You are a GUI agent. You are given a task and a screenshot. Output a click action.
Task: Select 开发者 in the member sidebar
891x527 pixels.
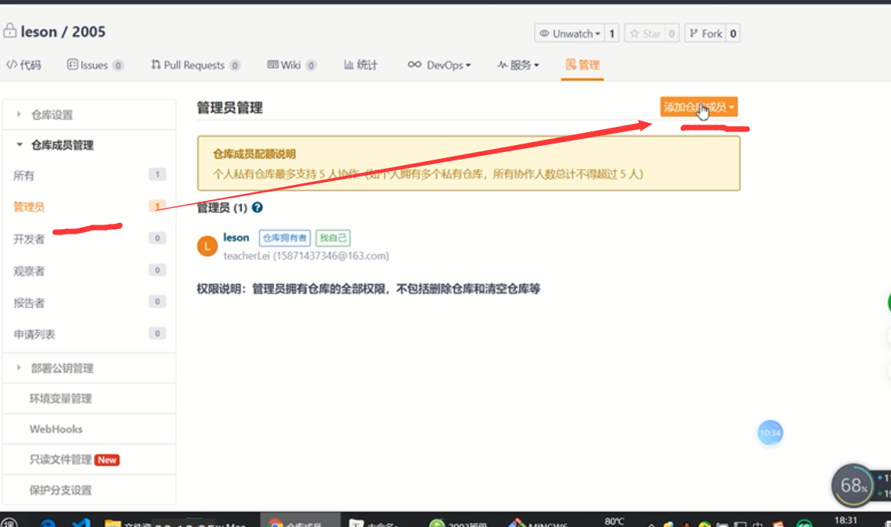point(31,238)
